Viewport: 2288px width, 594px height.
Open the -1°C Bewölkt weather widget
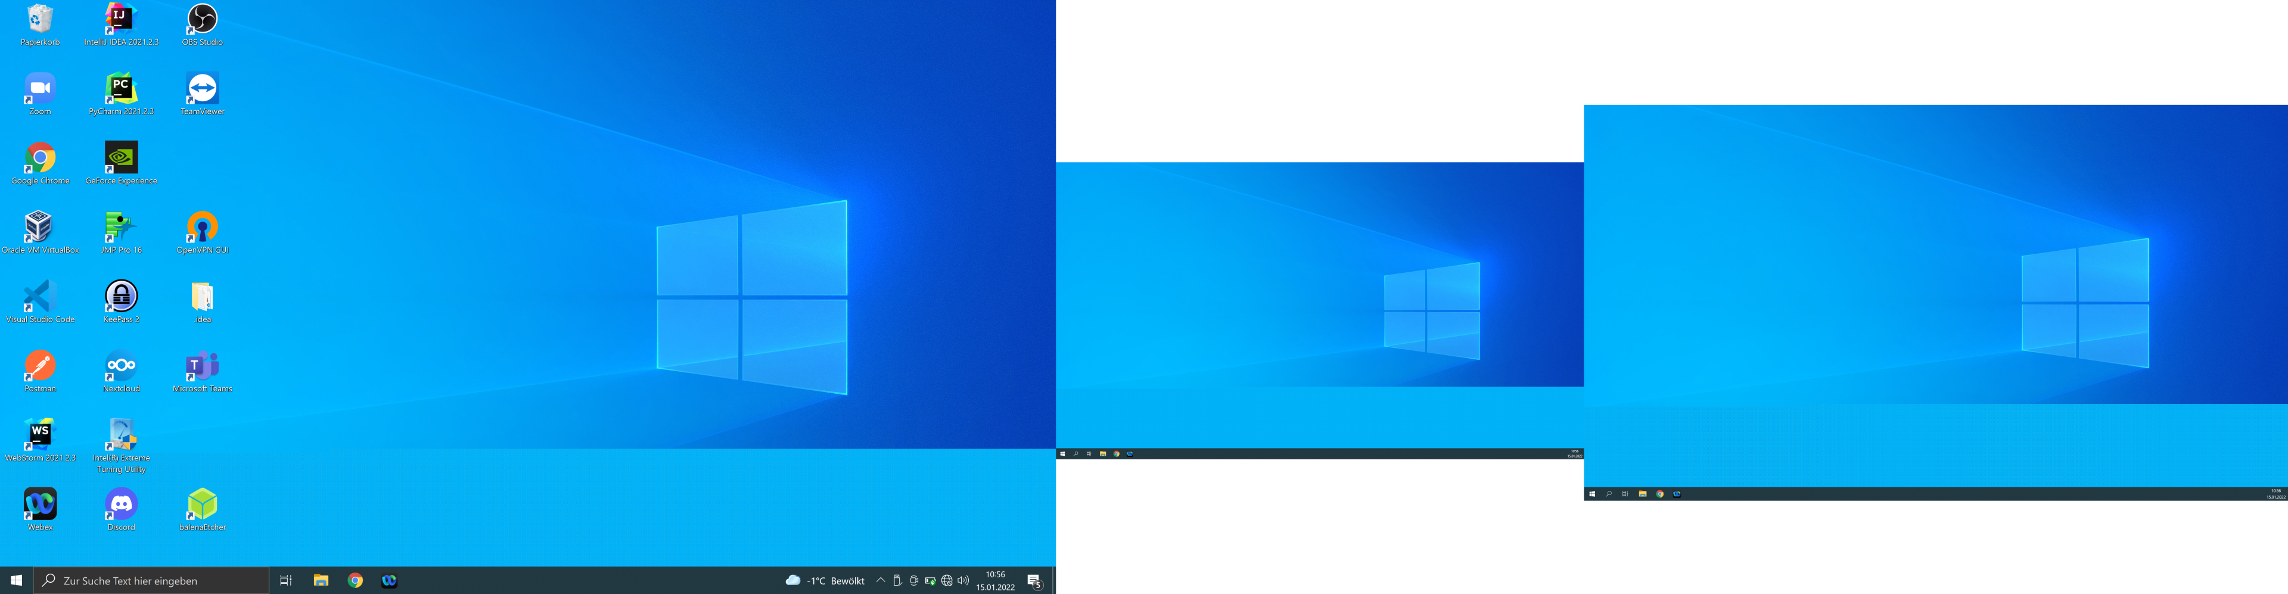[825, 580]
